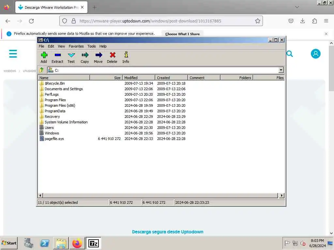Image resolution: width=334 pixels, height=250 pixels.
Task: Reload the Firefox page
Action: tap(31, 21)
